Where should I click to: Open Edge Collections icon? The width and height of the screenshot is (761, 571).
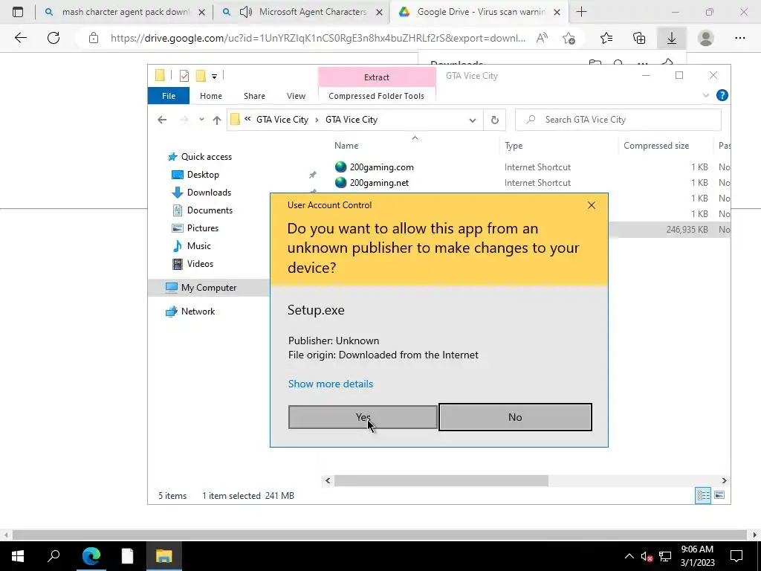coord(639,38)
